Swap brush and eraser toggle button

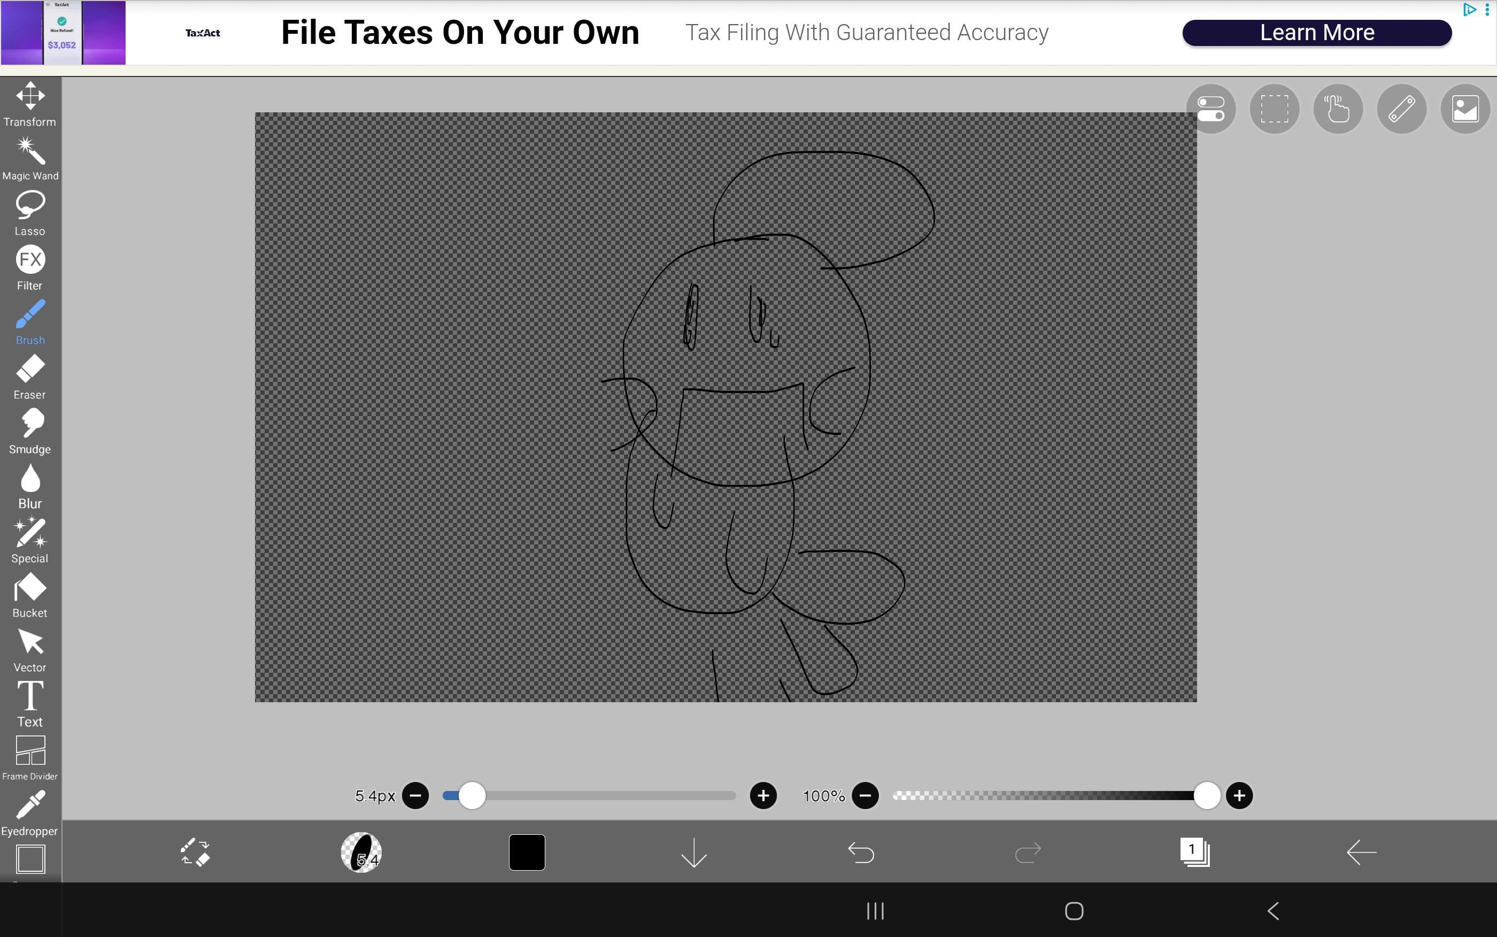[x=195, y=852]
